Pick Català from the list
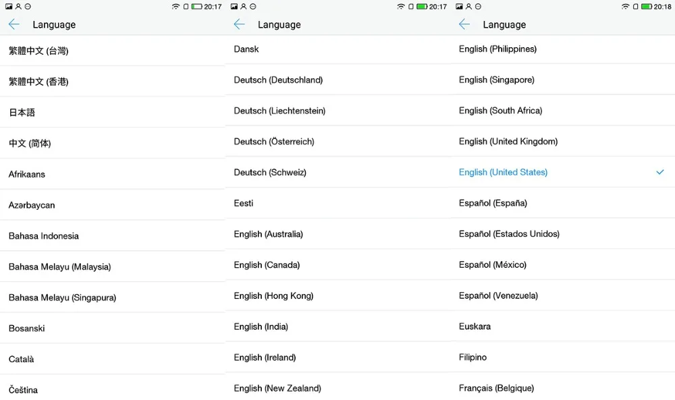Screen dimensions: 675x400 pos(112,359)
